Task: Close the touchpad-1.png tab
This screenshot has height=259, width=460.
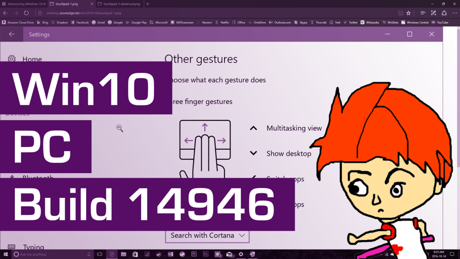Action: click(x=92, y=4)
